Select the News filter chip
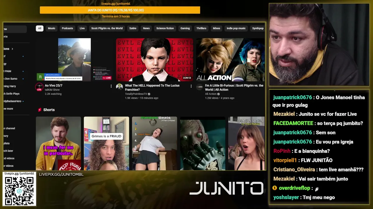Screen dimensions: 373x209 pyautogui.click(x=146, y=28)
